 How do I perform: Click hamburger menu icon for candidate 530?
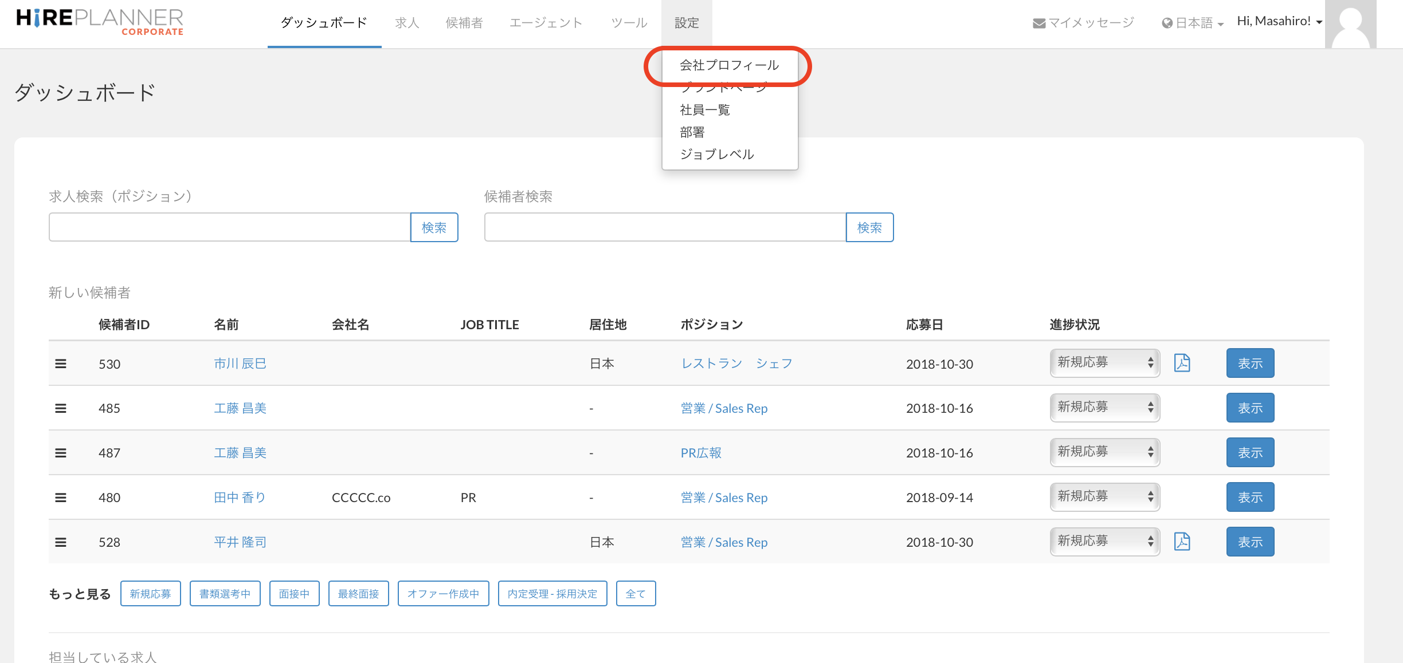point(61,364)
